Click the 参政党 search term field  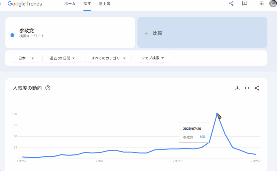[71, 33]
